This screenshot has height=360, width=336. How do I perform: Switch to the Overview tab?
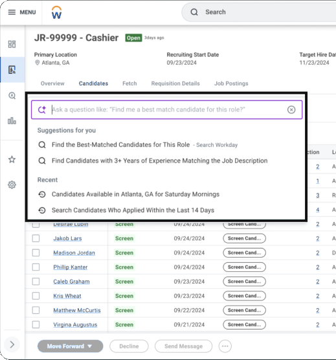(x=52, y=84)
